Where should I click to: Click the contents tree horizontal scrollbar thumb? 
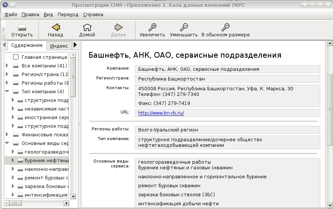pyautogui.click(x=15, y=203)
